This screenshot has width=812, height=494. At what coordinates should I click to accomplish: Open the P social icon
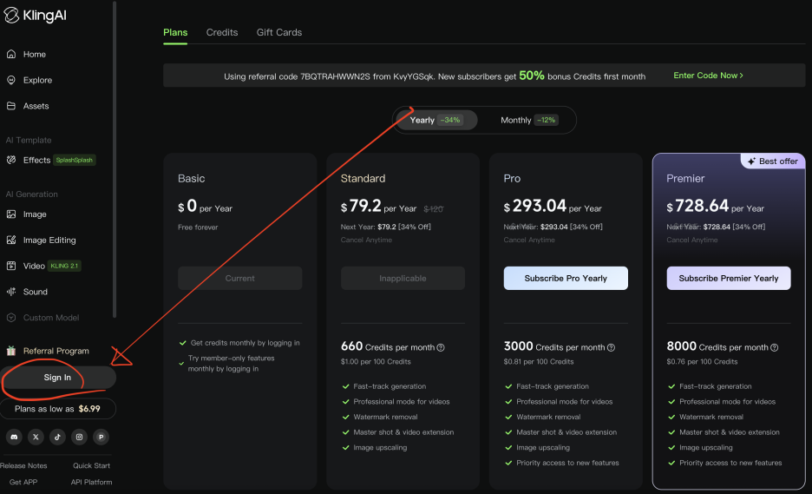(x=101, y=437)
